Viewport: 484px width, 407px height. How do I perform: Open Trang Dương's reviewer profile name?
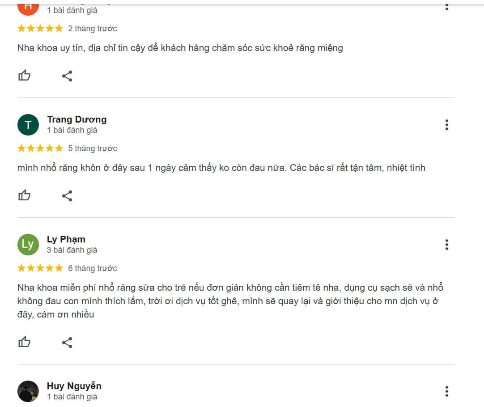pyautogui.click(x=76, y=119)
